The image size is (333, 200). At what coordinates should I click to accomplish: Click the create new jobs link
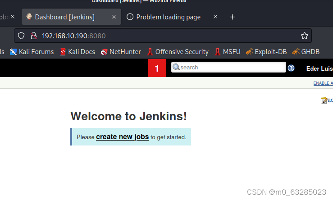tap(122, 137)
